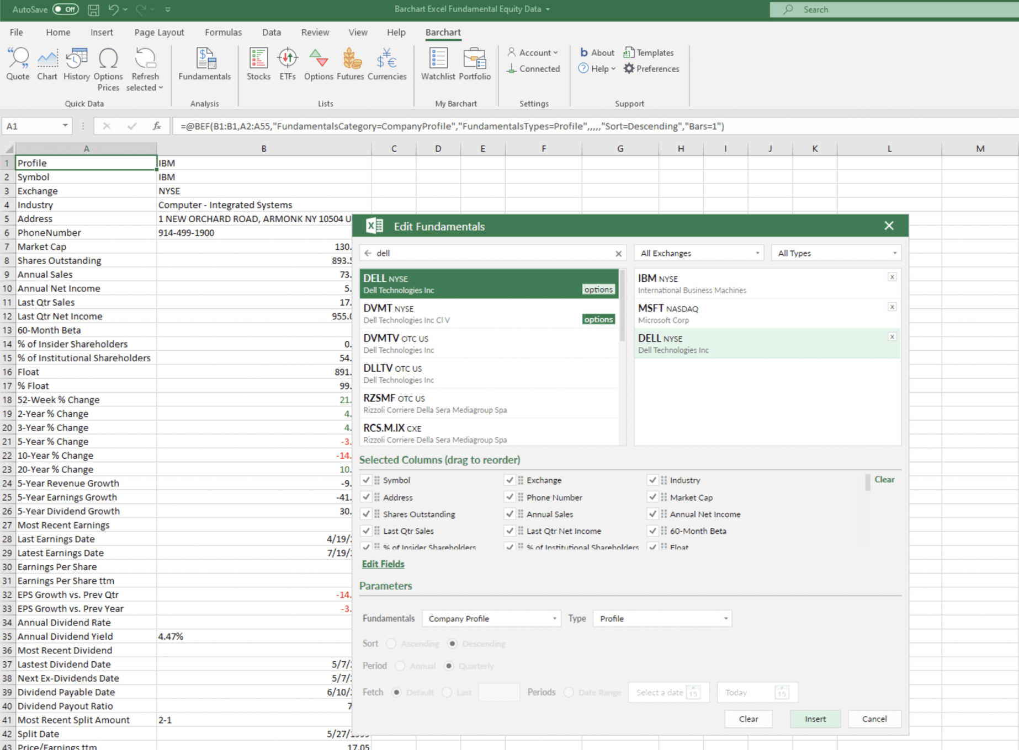Click the Insert button in dialog
The image size is (1019, 750).
point(815,719)
